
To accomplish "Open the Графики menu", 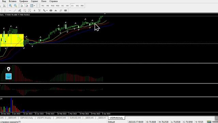I will [24, 1].
